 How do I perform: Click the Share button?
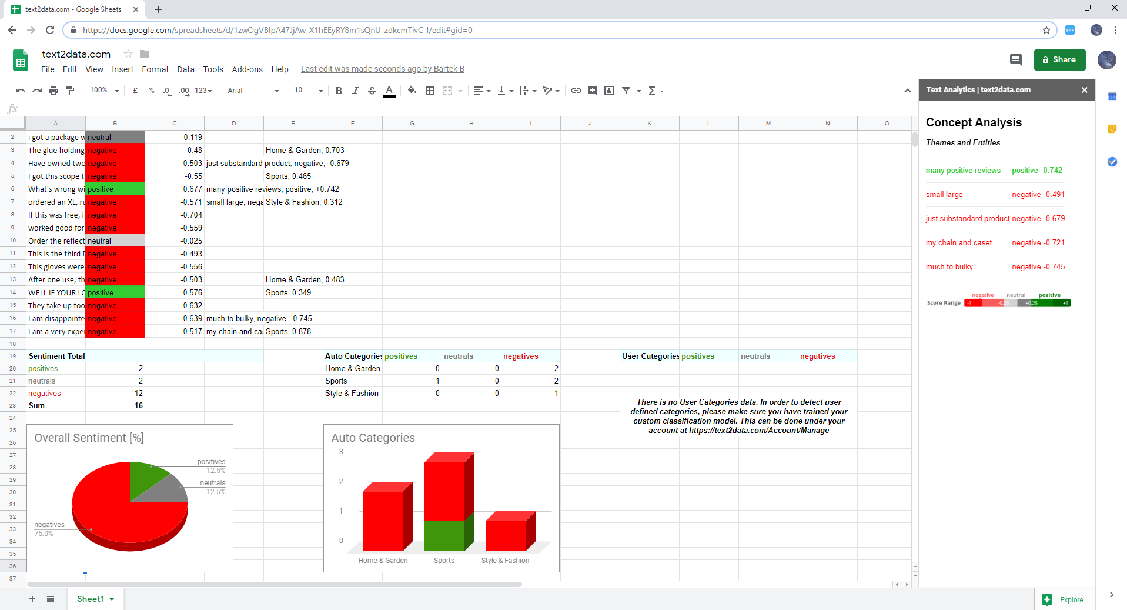pyautogui.click(x=1059, y=59)
